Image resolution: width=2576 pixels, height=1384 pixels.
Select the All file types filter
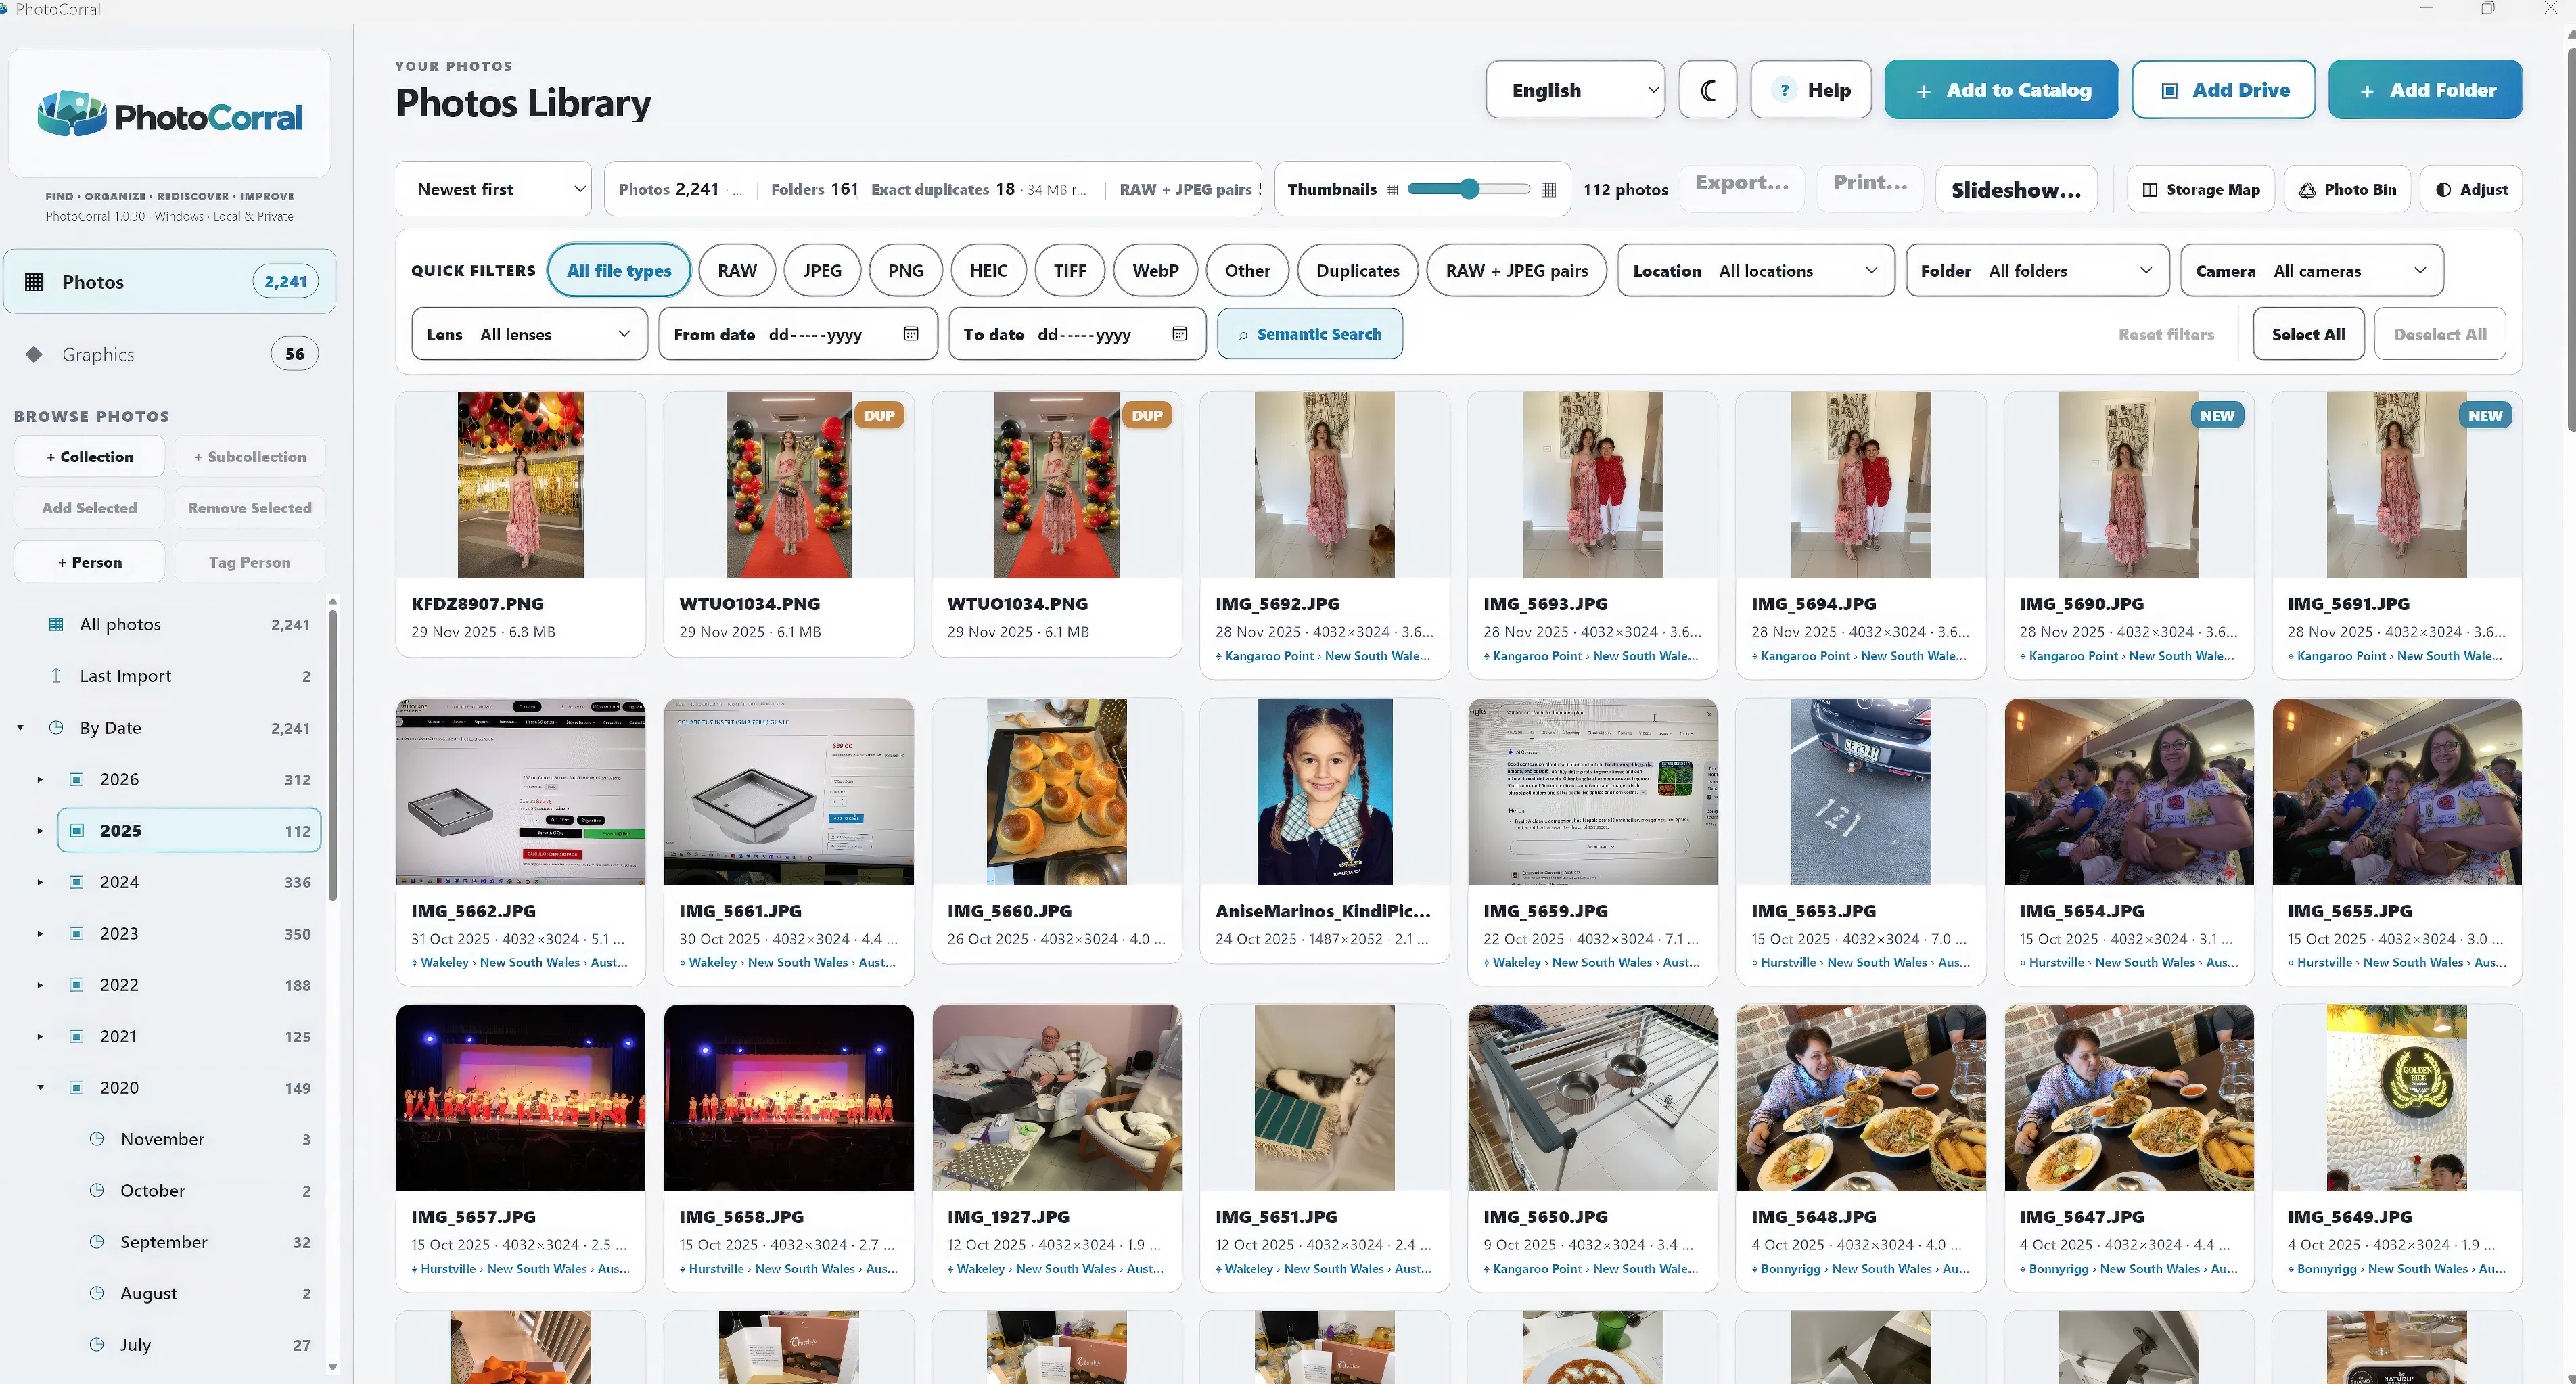(619, 271)
